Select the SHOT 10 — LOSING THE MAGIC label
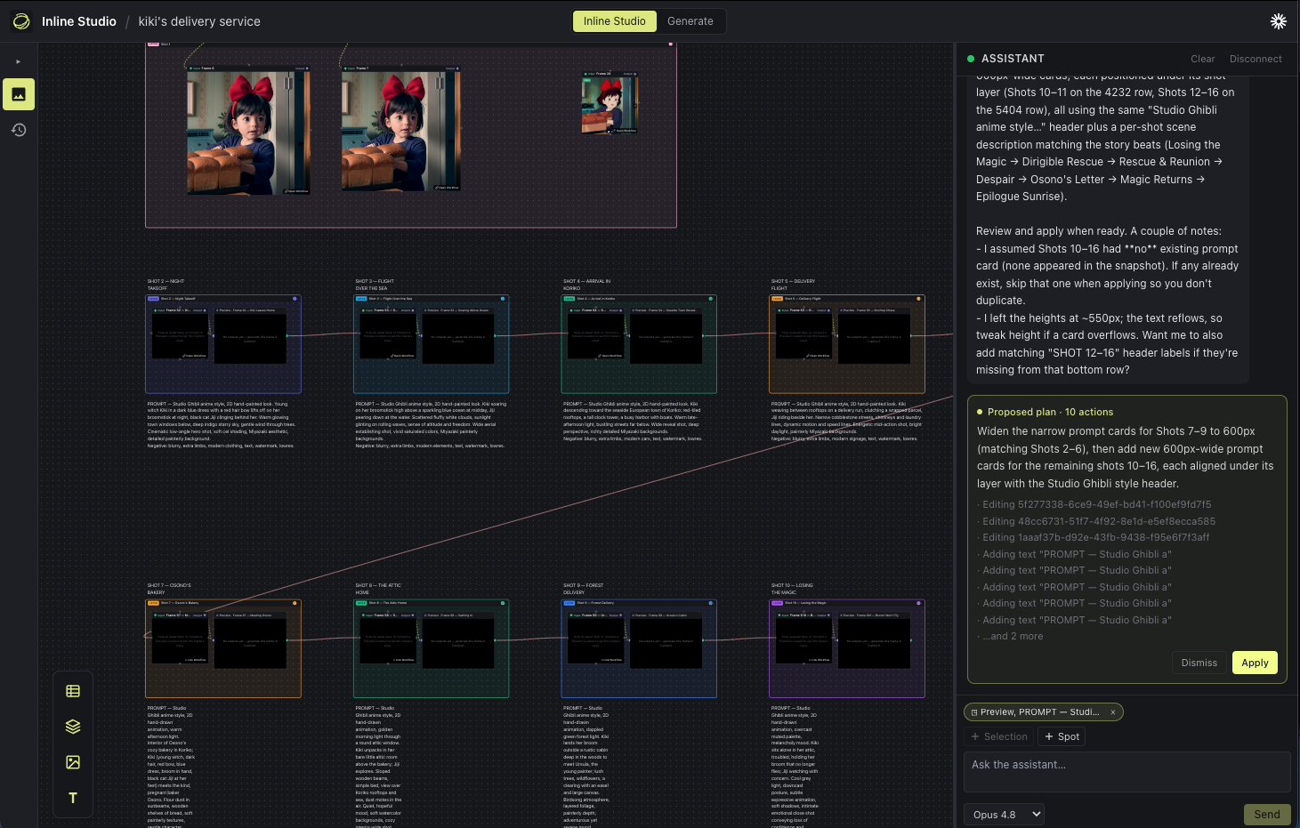1300x828 pixels. [x=792, y=589]
